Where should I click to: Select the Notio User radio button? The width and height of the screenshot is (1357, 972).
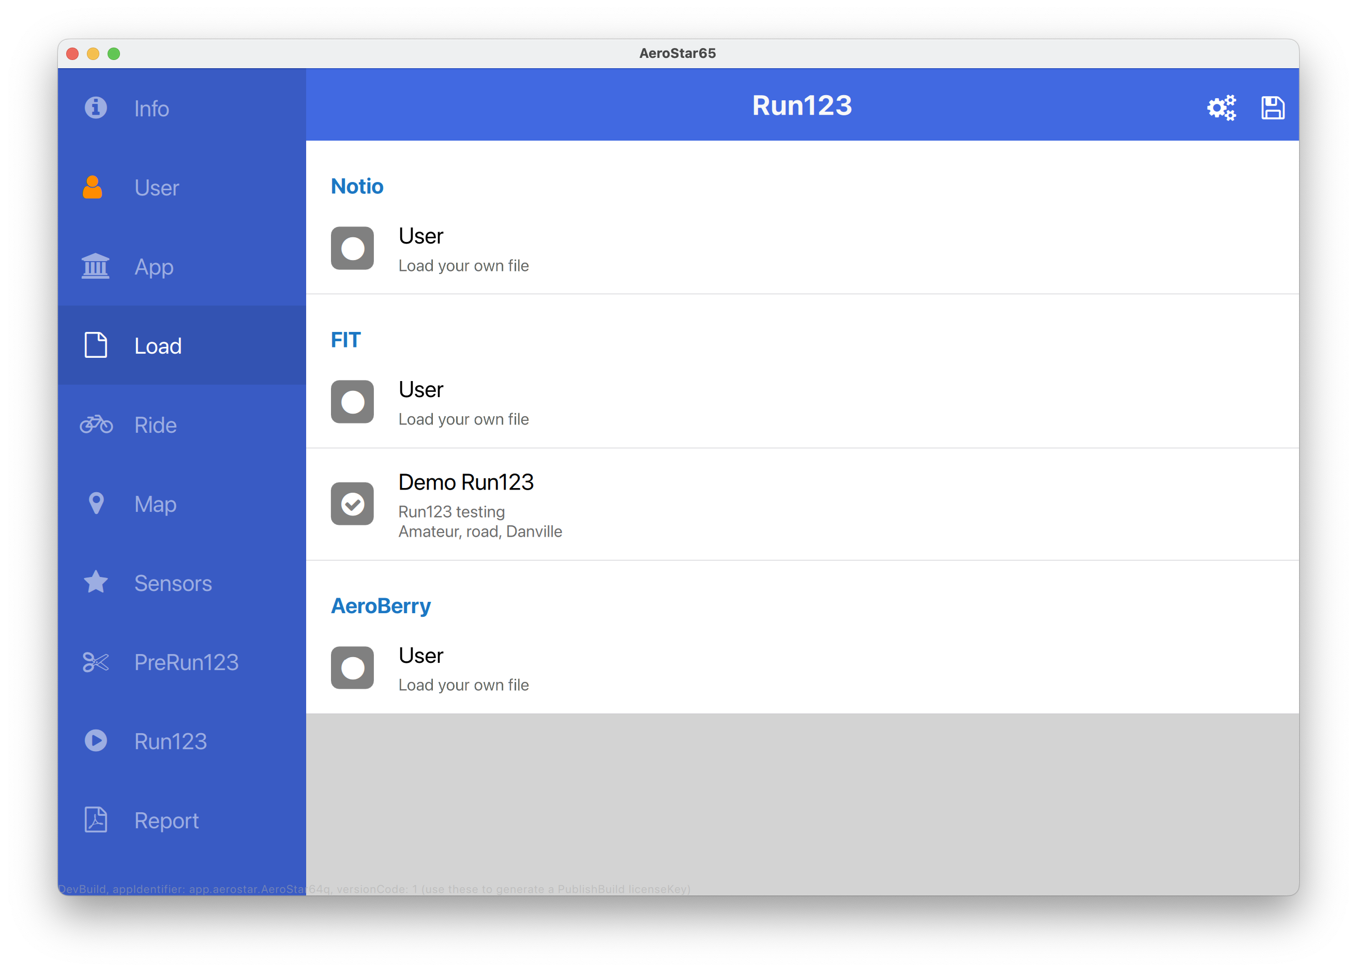[352, 248]
